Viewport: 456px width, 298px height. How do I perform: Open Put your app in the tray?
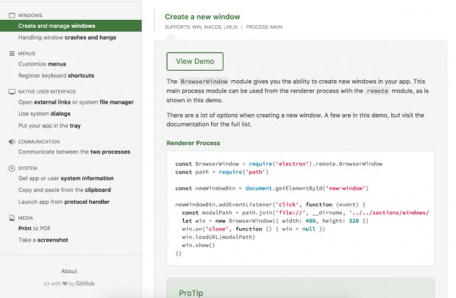[x=49, y=126]
